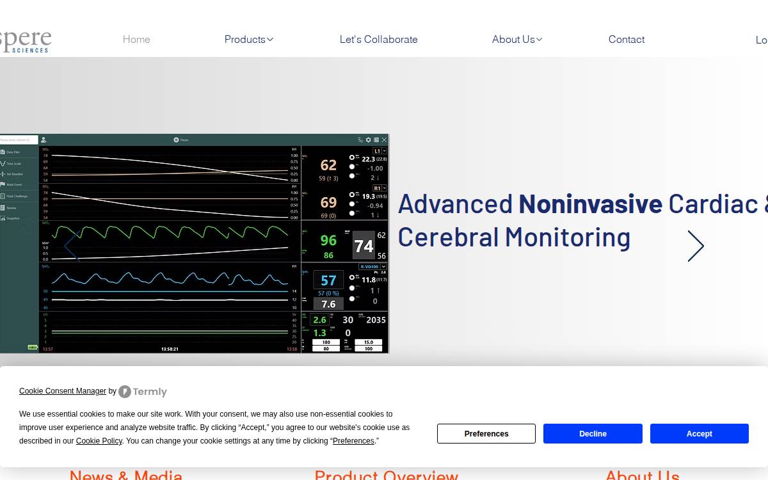Open the Cookie Consent Manager link
This screenshot has height=480, width=768.
tap(63, 391)
